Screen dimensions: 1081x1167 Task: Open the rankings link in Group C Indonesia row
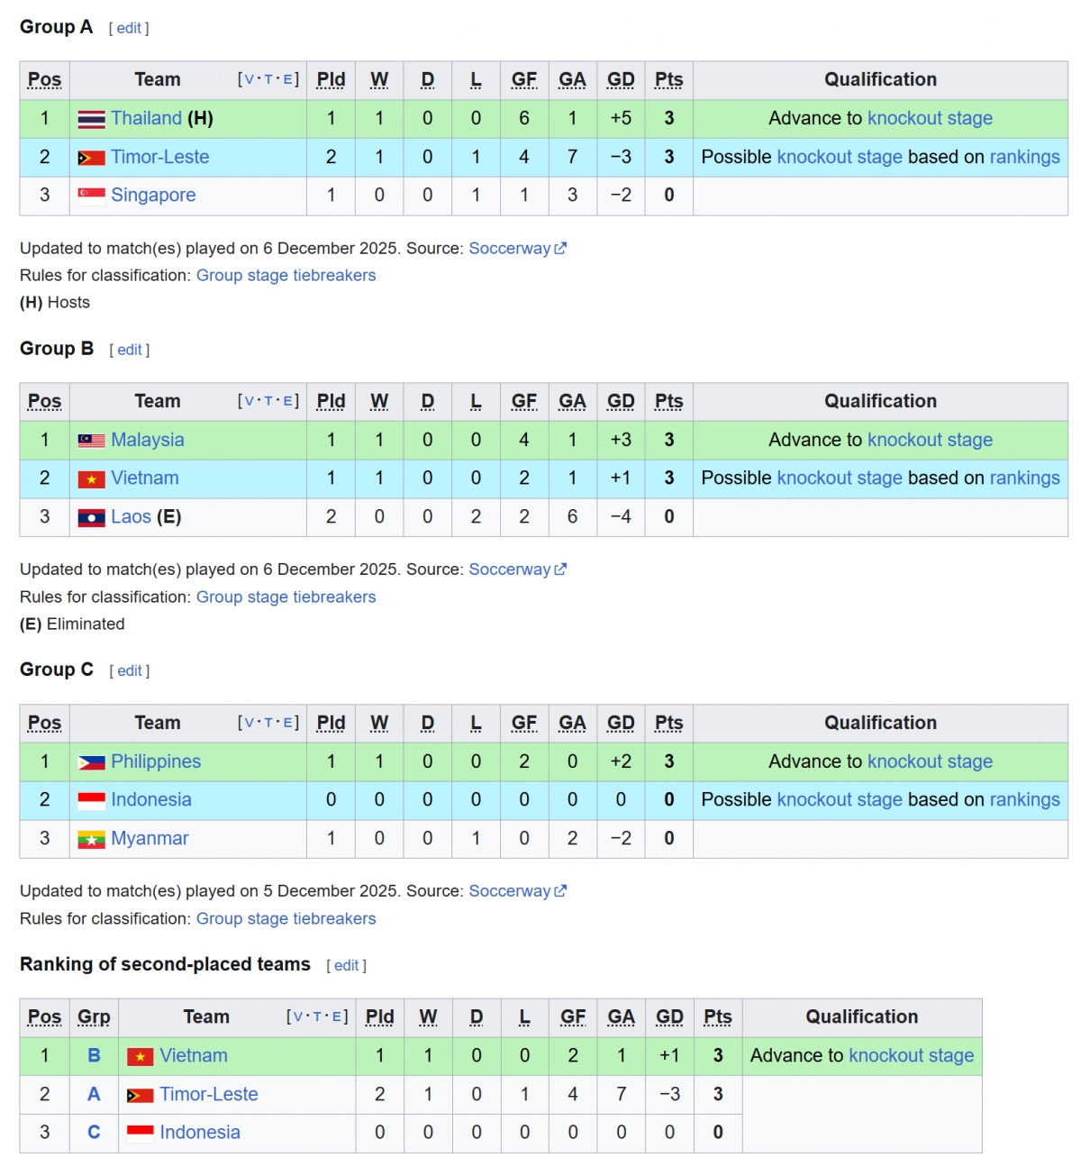click(1024, 800)
